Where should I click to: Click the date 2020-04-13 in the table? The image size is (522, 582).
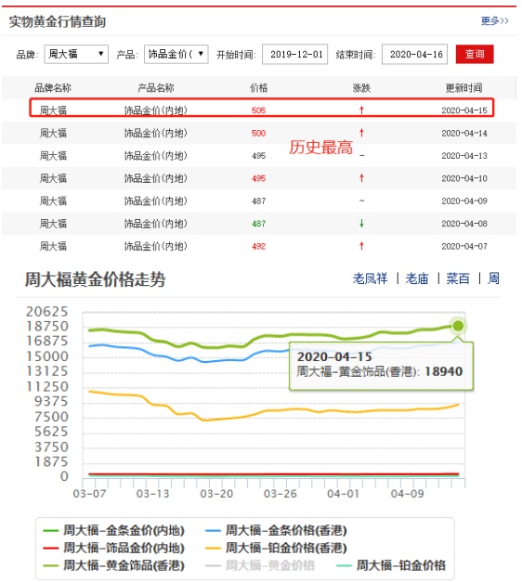coord(464,156)
